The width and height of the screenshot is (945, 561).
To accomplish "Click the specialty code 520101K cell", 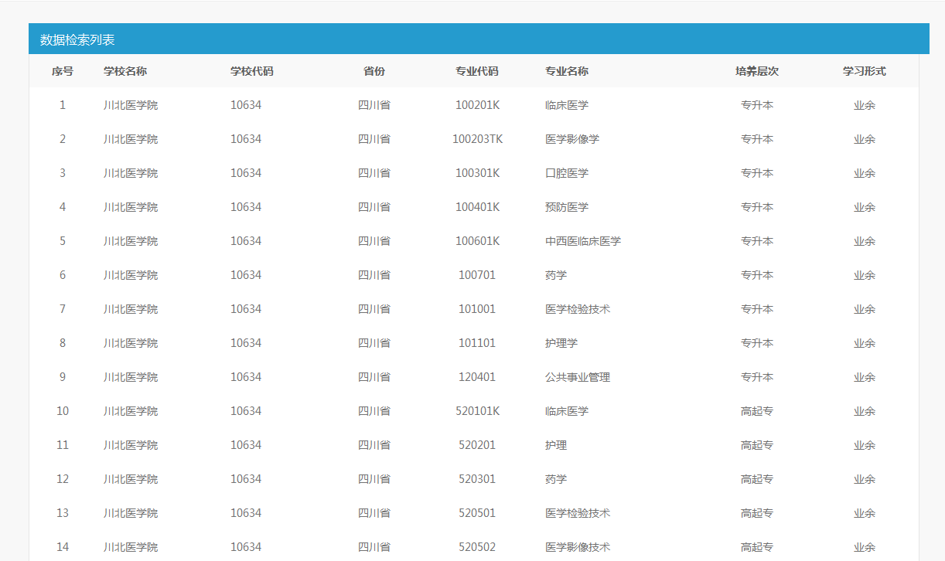I will (x=477, y=411).
